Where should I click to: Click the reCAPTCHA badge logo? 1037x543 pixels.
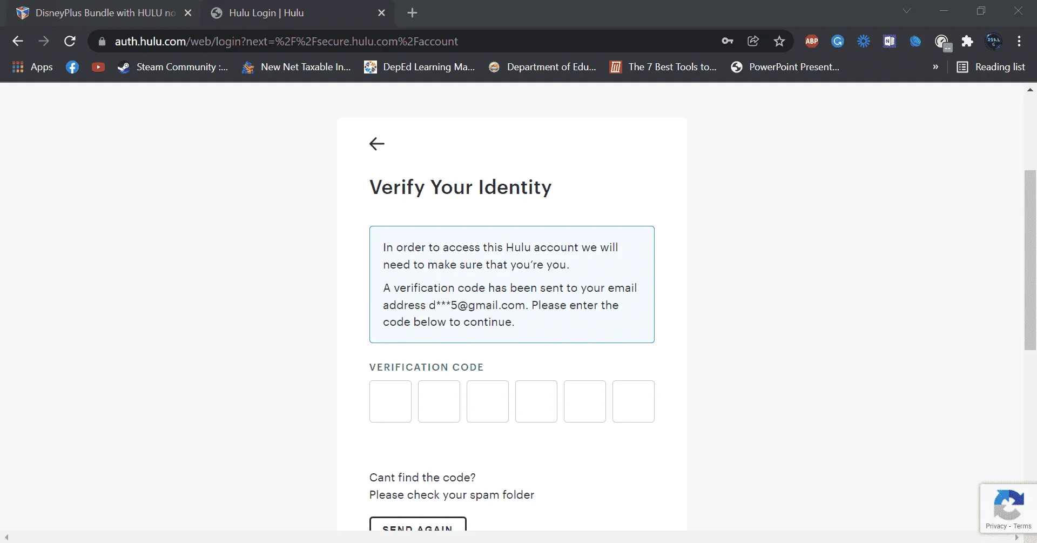(x=1008, y=505)
